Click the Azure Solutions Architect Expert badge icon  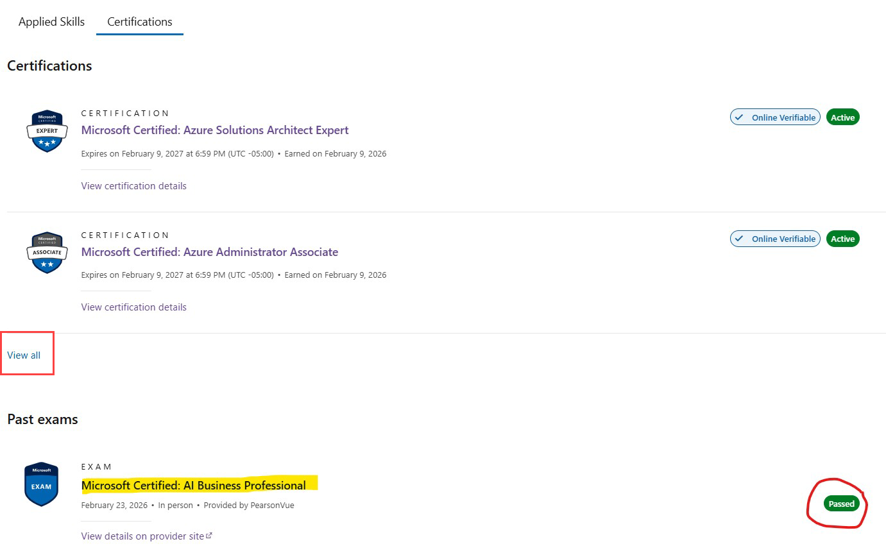point(47,131)
